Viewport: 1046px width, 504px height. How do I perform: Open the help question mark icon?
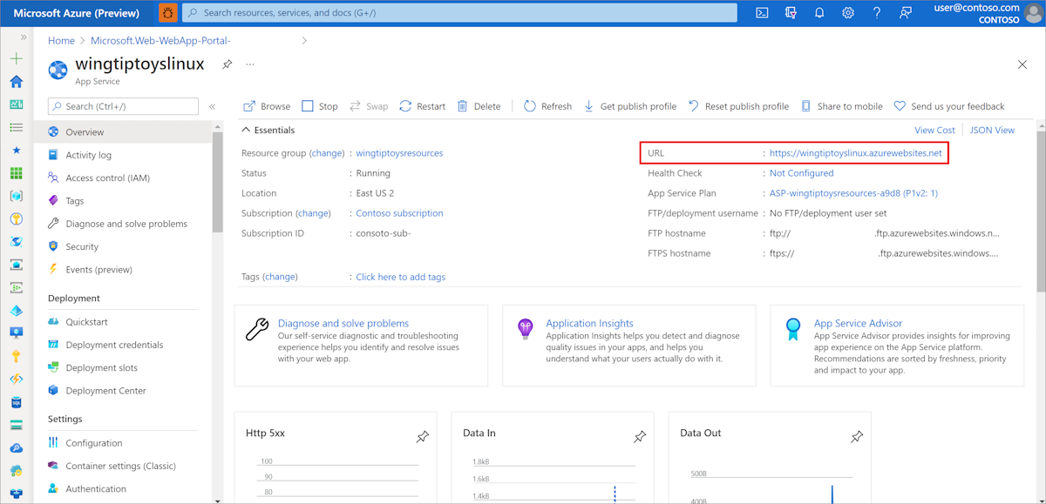[x=877, y=12]
